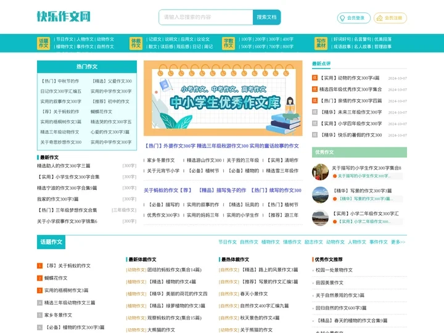Click the 话题作文 yellow category badge

[x=44, y=43]
